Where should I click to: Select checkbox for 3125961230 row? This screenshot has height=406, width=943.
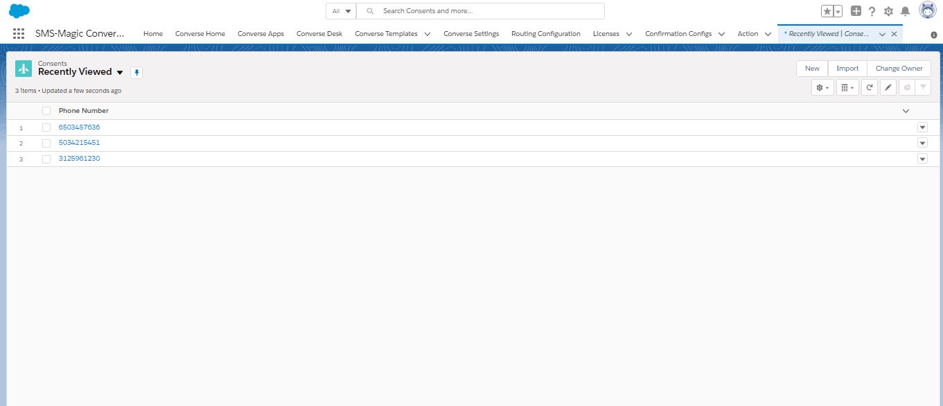point(46,159)
